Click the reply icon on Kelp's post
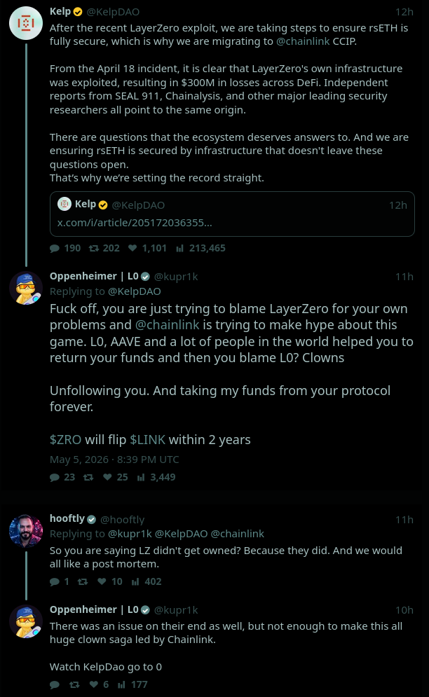Viewport: 429px width, 697px height. pyautogui.click(x=55, y=248)
